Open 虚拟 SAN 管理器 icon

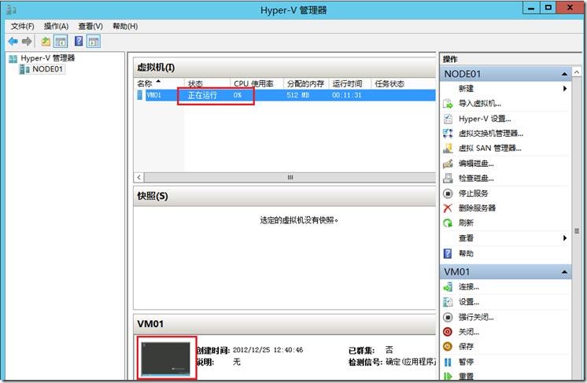point(448,148)
